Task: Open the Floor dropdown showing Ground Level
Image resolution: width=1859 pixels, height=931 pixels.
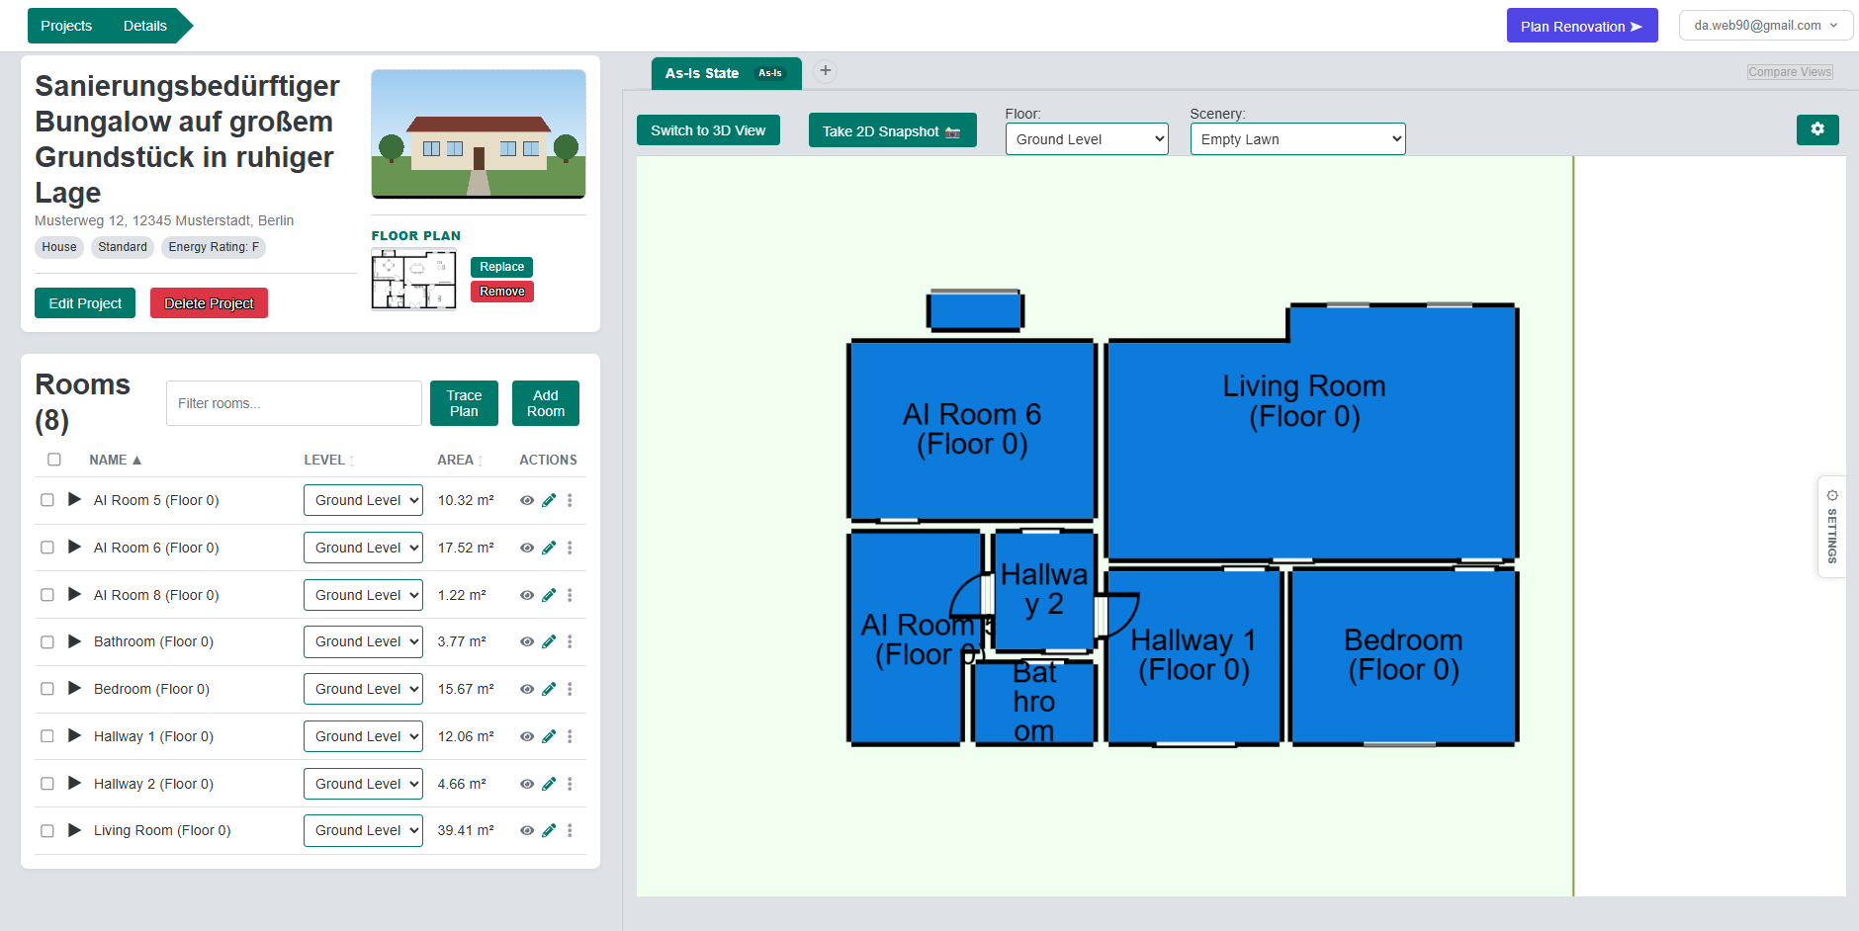Action: 1087,139
